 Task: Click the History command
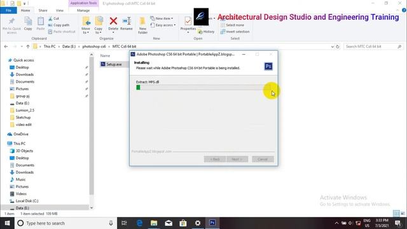click(206, 32)
